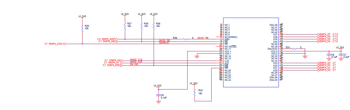The image size is (350, 110).
Task: Click the WP pin name
Action: 226,68
